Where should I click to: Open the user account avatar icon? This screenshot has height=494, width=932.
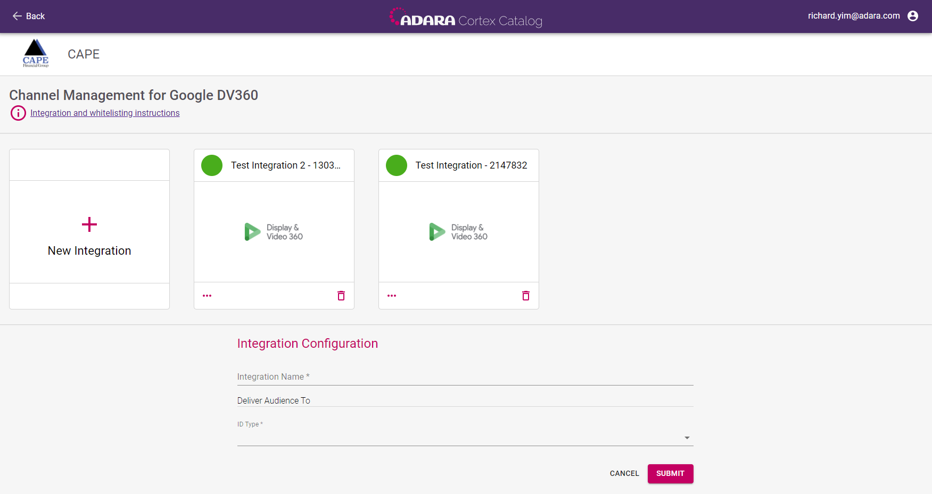click(x=913, y=16)
